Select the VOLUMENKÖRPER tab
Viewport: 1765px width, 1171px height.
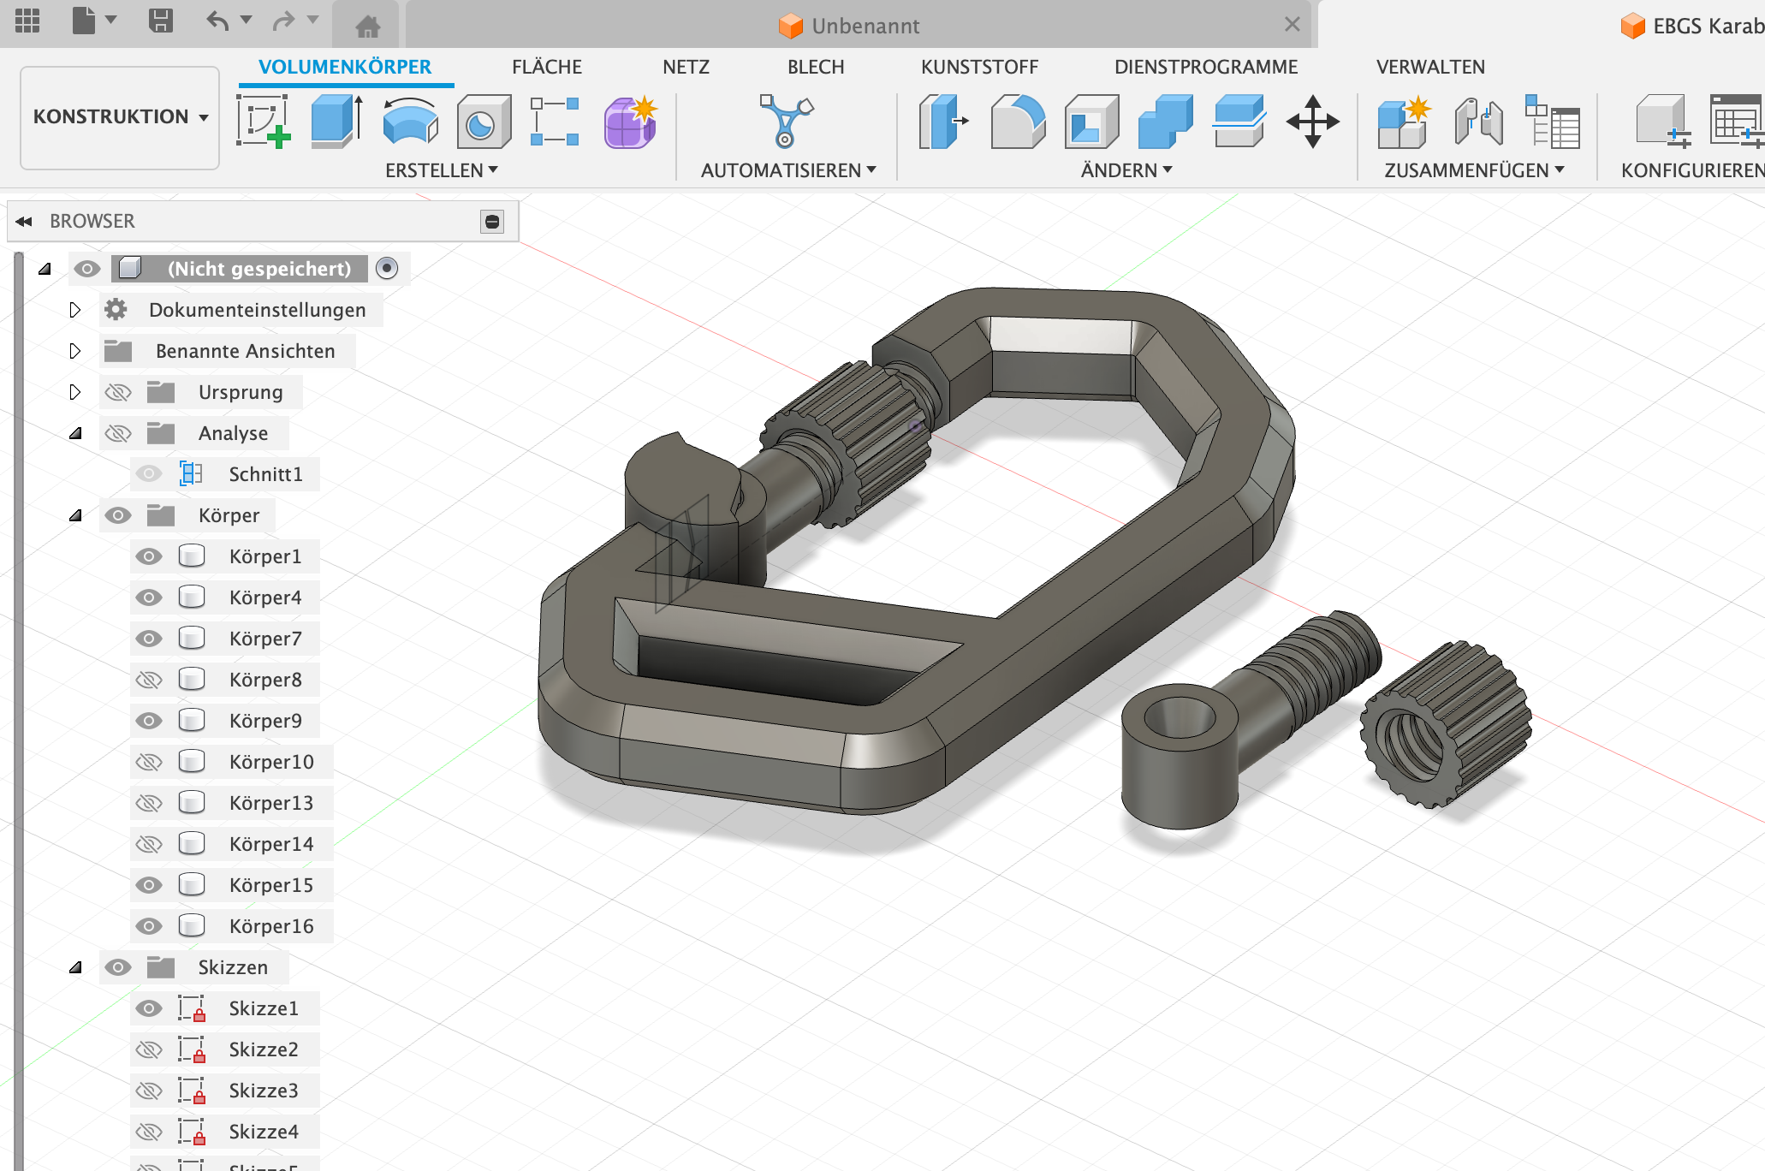(x=345, y=67)
